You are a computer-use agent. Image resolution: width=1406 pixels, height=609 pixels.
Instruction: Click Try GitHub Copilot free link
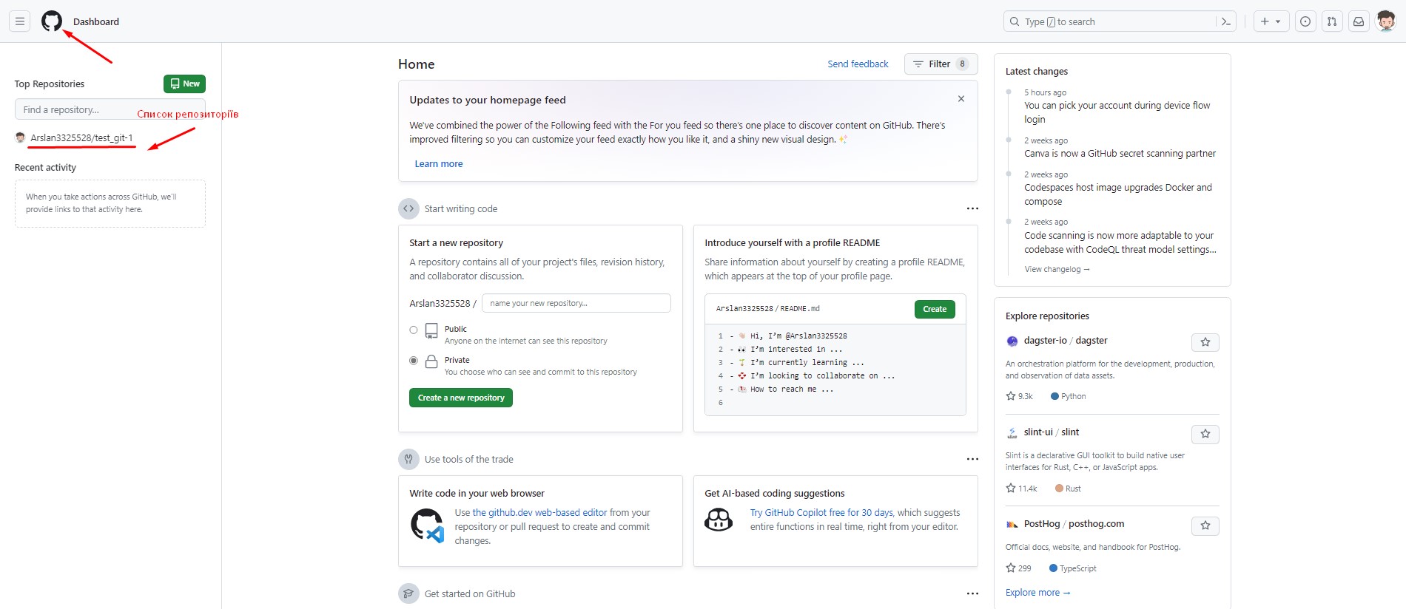821,512
